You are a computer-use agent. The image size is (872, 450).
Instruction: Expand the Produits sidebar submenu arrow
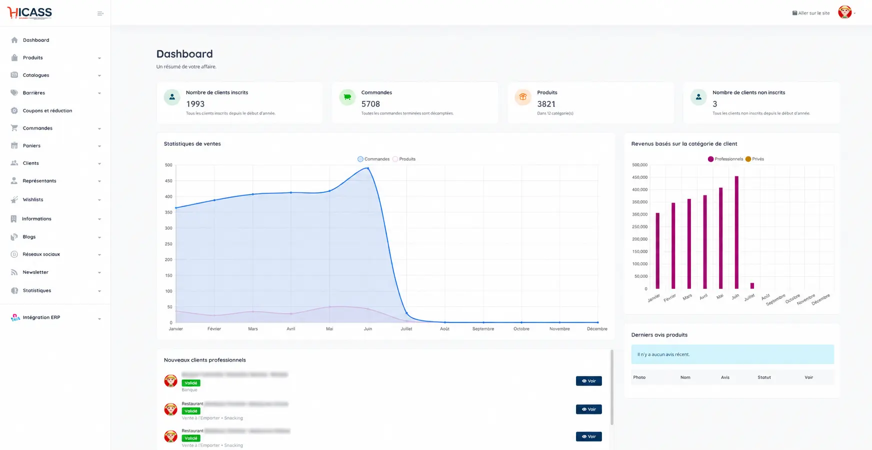coord(99,58)
